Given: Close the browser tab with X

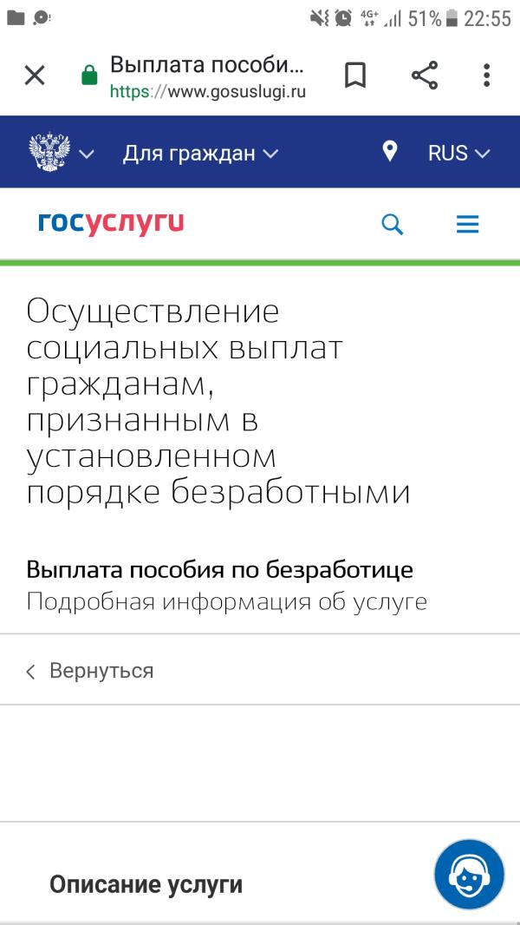Looking at the screenshot, I should (x=35, y=75).
